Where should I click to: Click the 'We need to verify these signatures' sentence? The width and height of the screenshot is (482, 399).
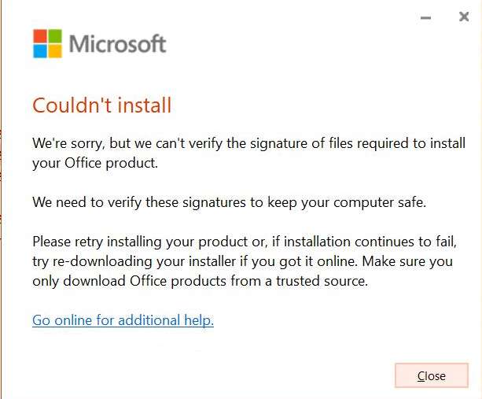(x=229, y=202)
